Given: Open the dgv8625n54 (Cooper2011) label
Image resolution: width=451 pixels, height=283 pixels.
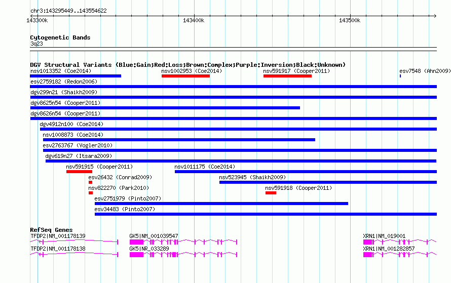Looking at the screenshot, I should 65,103.
